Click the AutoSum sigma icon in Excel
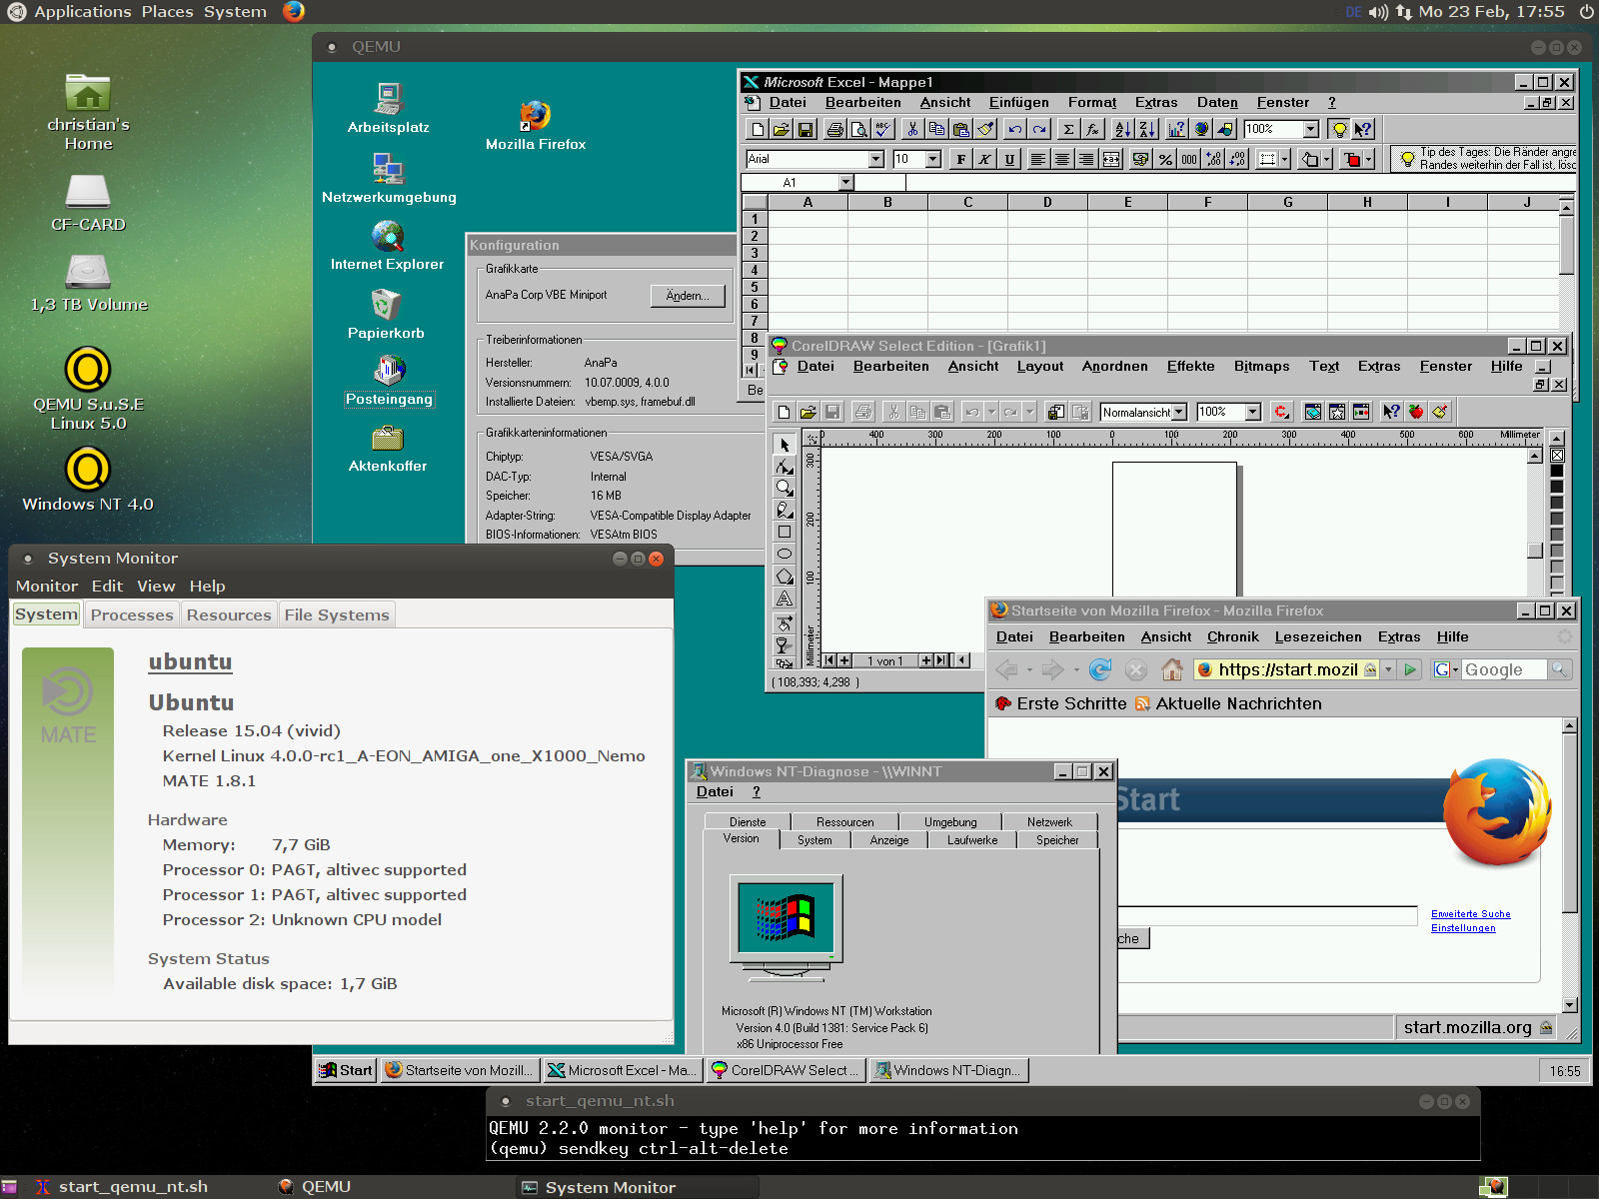Viewport: 1599px width, 1199px height. pos(1068,129)
